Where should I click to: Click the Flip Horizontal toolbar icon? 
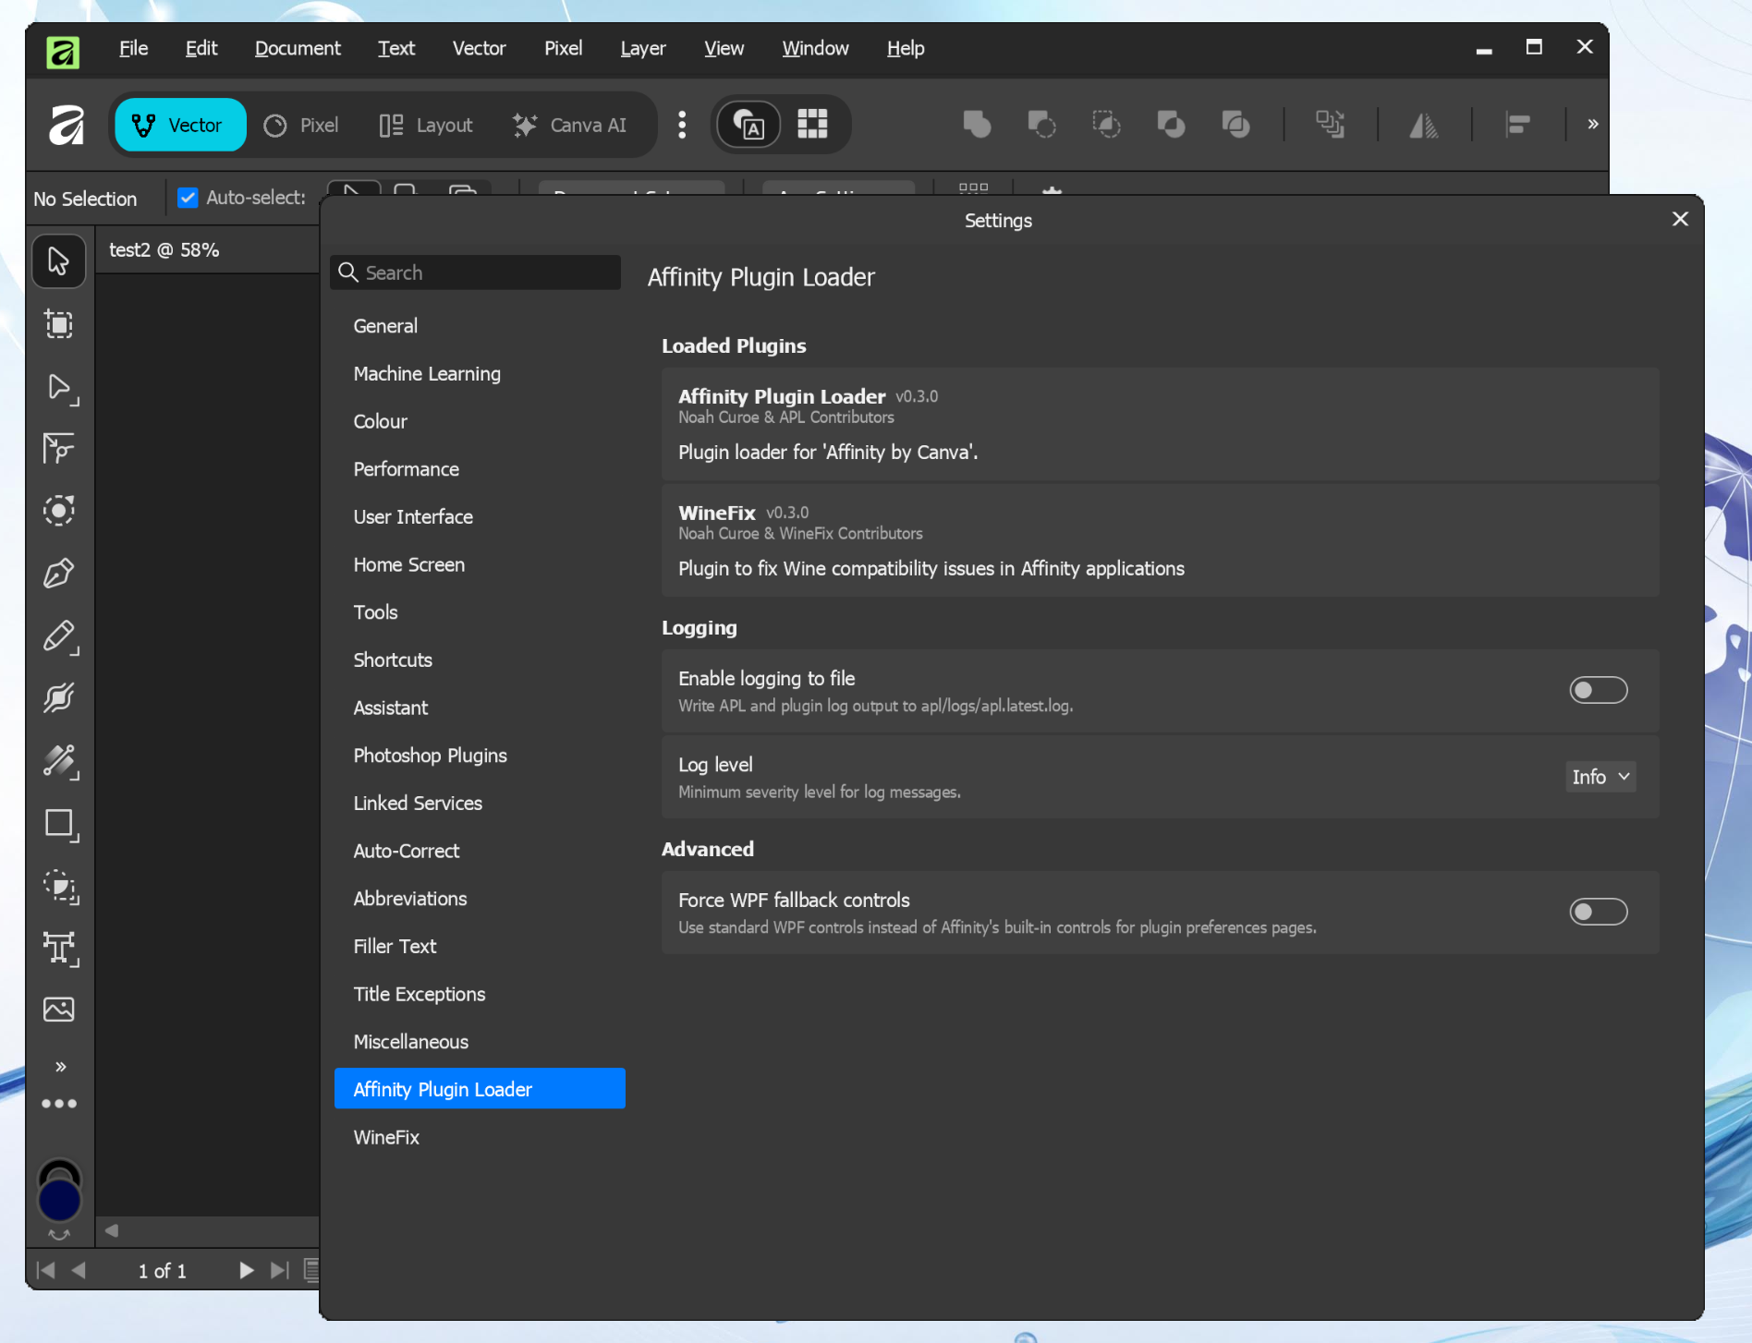(x=1423, y=125)
